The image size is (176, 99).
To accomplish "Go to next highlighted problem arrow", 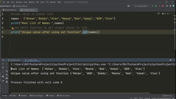I will click(x=174, y=13).
